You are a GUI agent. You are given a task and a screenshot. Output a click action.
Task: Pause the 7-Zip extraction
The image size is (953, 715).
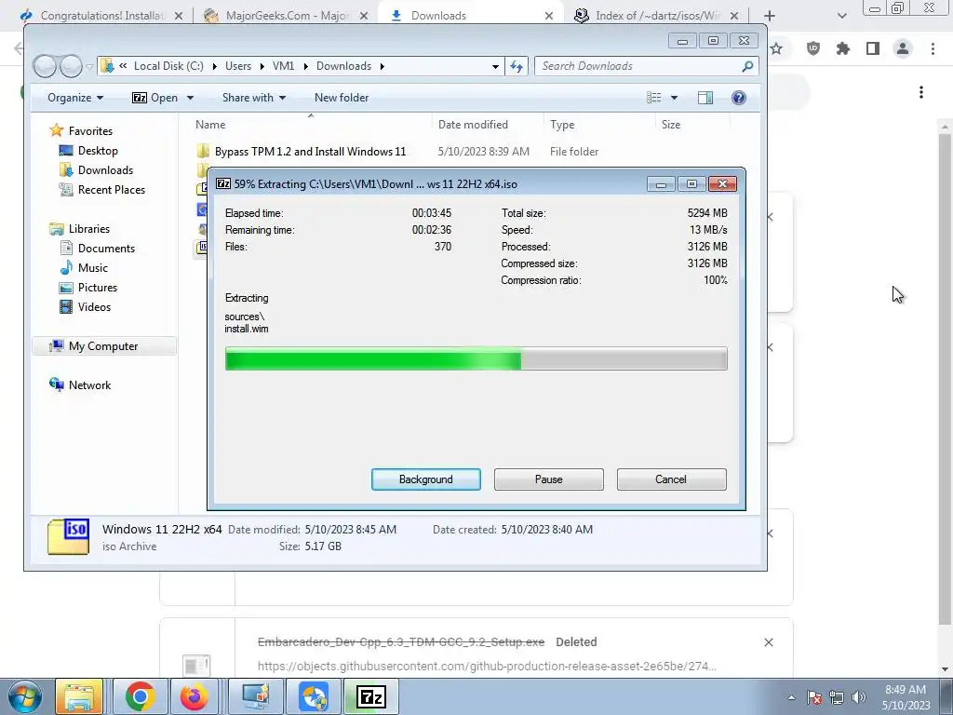pyautogui.click(x=548, y=479)
